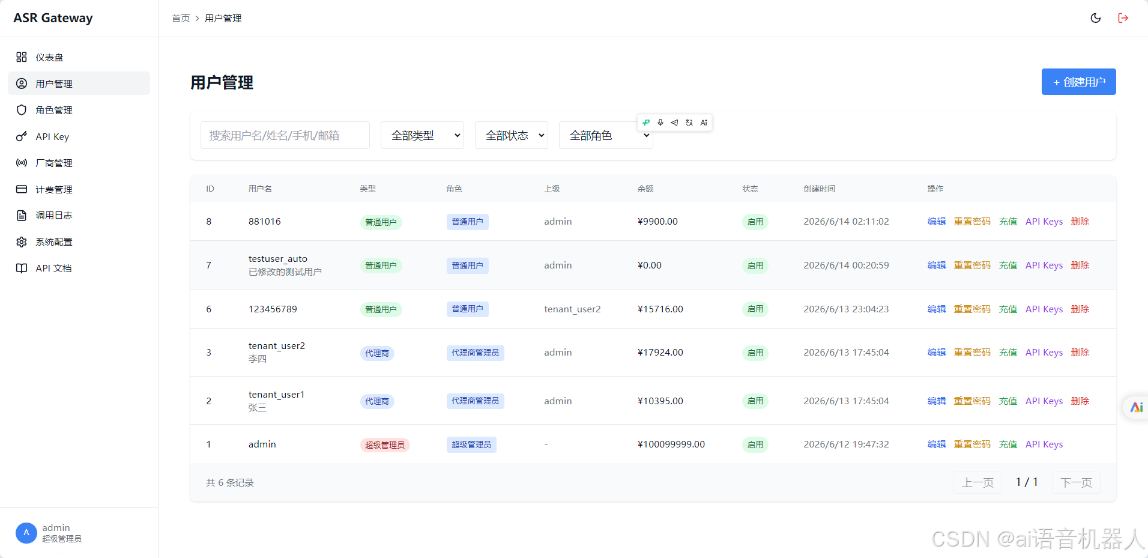Click timestamp 2026/6/12 19:47:32
Viewport: 1148px width, 558px height.
847,444
